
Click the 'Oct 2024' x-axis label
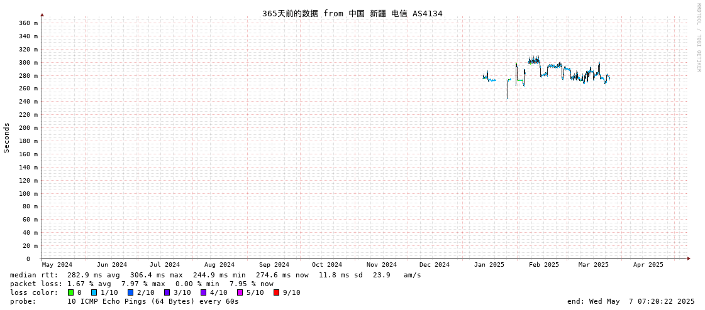(327, 265)
